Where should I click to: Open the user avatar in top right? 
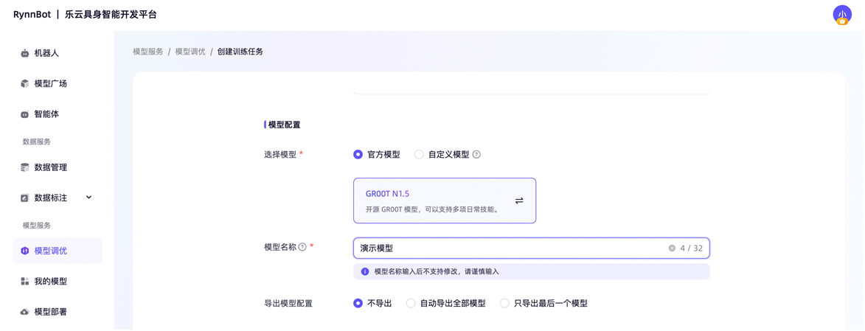(x=842, y=15)
